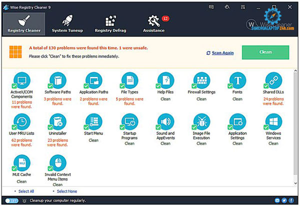Click the '11 problems were found' text
The height and width of the screenshot is (206, 300).
coord(21,104)
